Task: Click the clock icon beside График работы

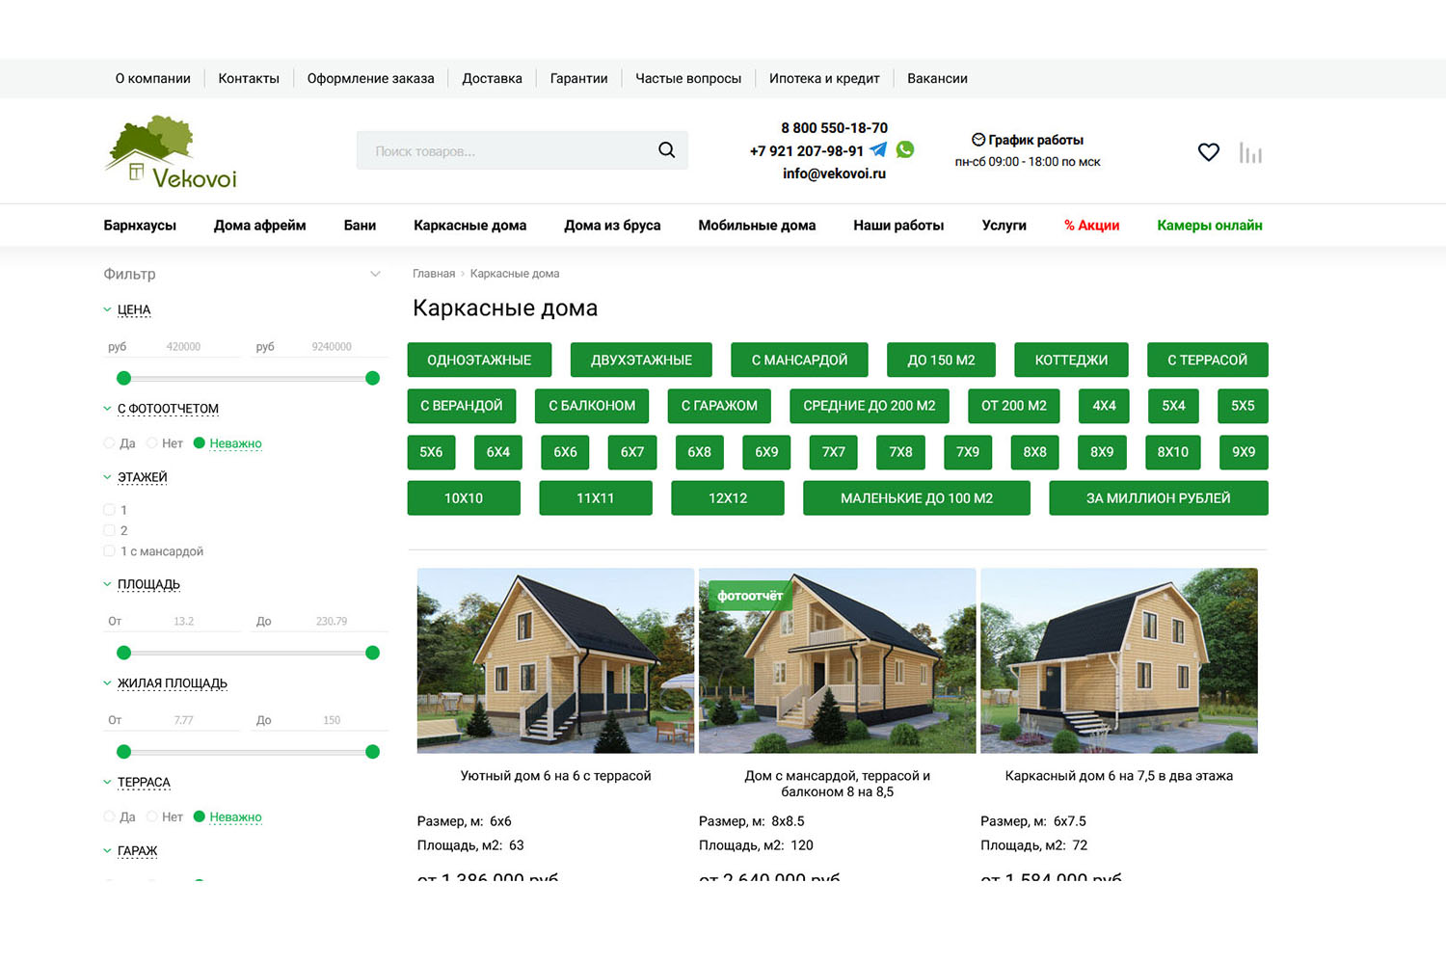Action: coord(977,140)
